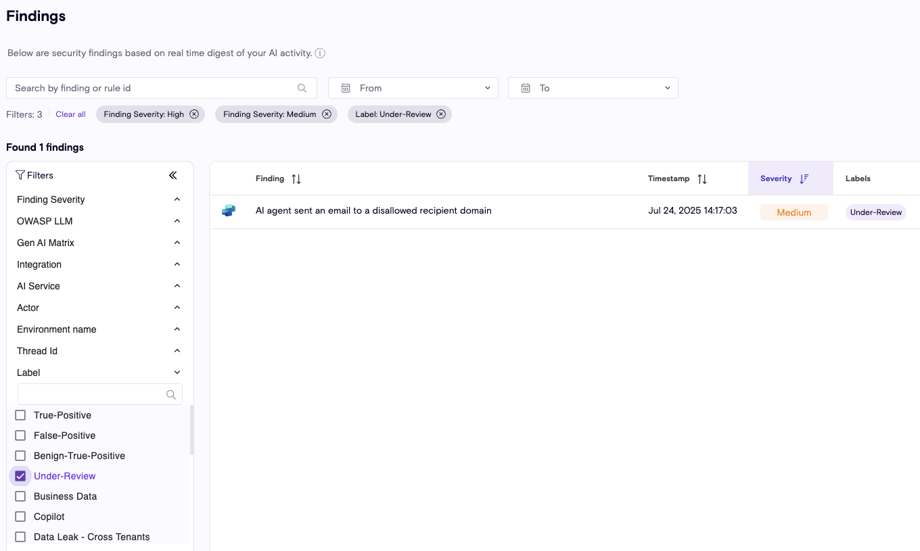
Task: Open the From date dropdown
Action: [413, 88]
